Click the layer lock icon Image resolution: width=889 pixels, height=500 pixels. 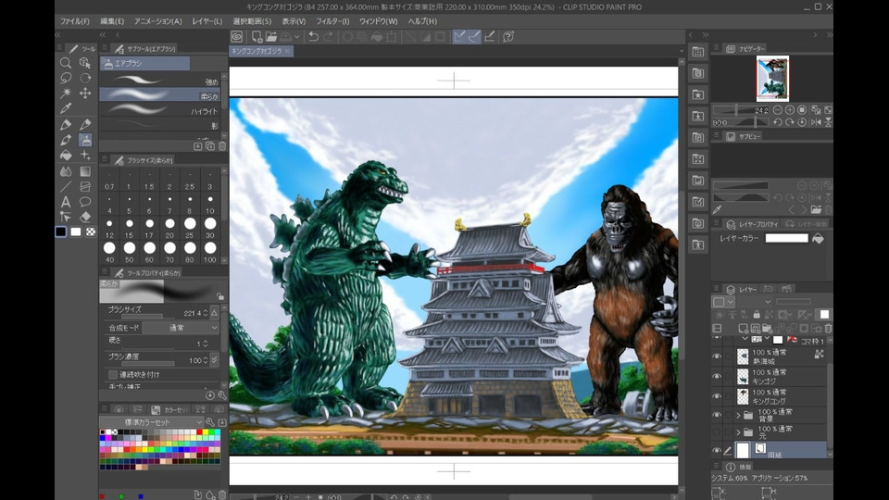(x=757, y=315)
